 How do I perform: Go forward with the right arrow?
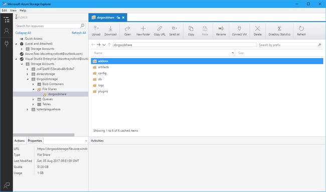pyautogui.click(x=98, y=45)
